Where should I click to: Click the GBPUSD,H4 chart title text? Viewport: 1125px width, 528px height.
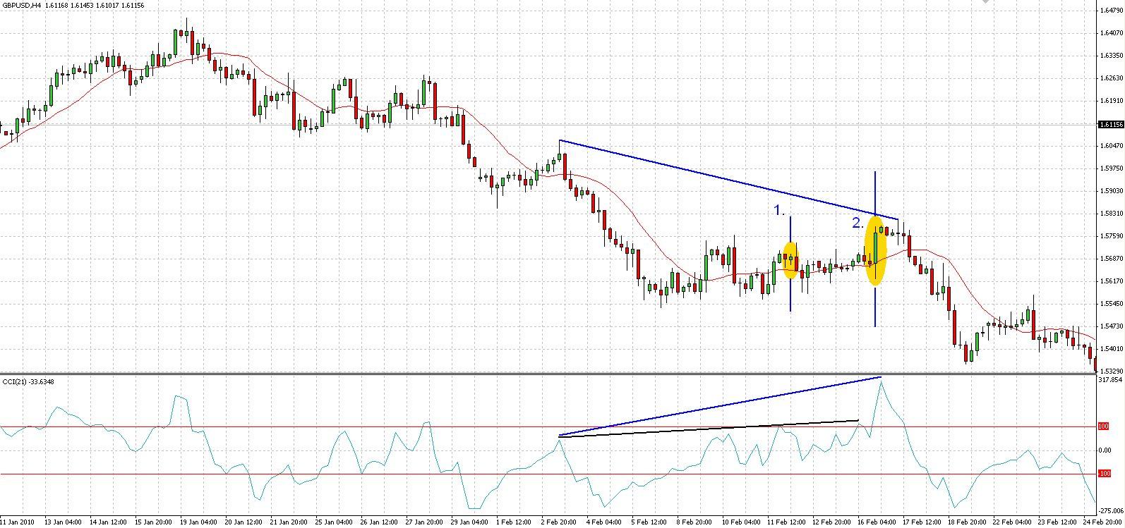pos(22,6)
